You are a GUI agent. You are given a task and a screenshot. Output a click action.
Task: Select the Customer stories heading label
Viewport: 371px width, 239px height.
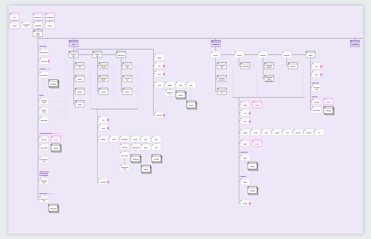[x=43, y=193]
